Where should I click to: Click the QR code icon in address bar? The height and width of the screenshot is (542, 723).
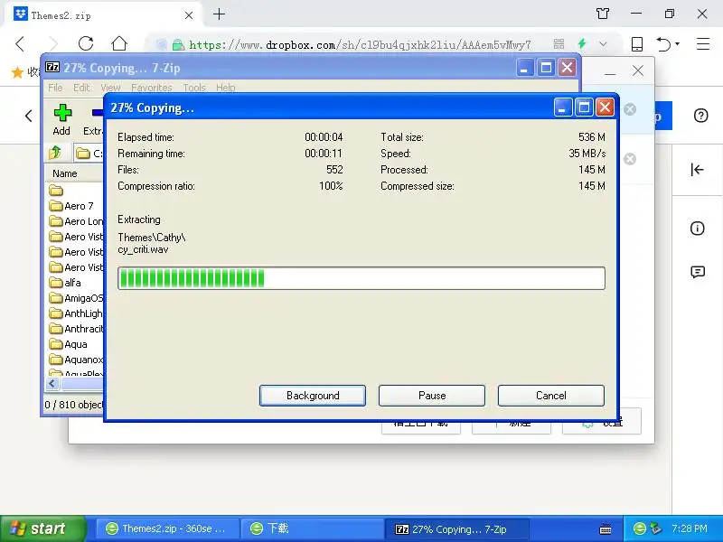point(559,44)
